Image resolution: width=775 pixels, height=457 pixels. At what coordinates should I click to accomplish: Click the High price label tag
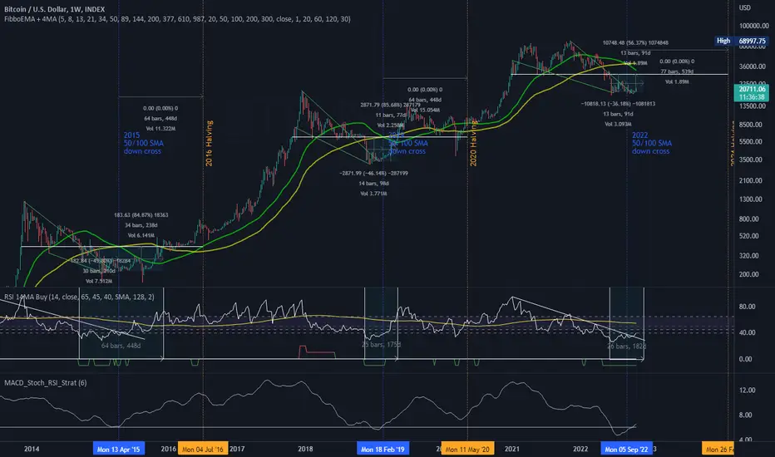pyautogui.click(x=723, y=41)
